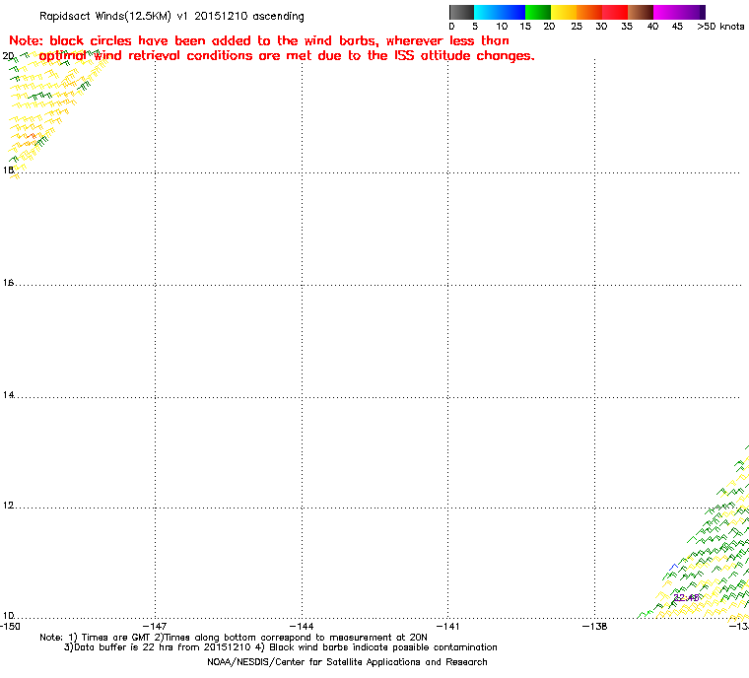Click the '>50 knots' legend label

pos(720,27)
